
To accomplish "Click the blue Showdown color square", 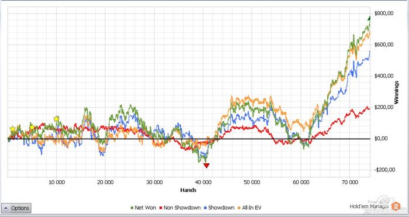I will [x=206, y=208].
